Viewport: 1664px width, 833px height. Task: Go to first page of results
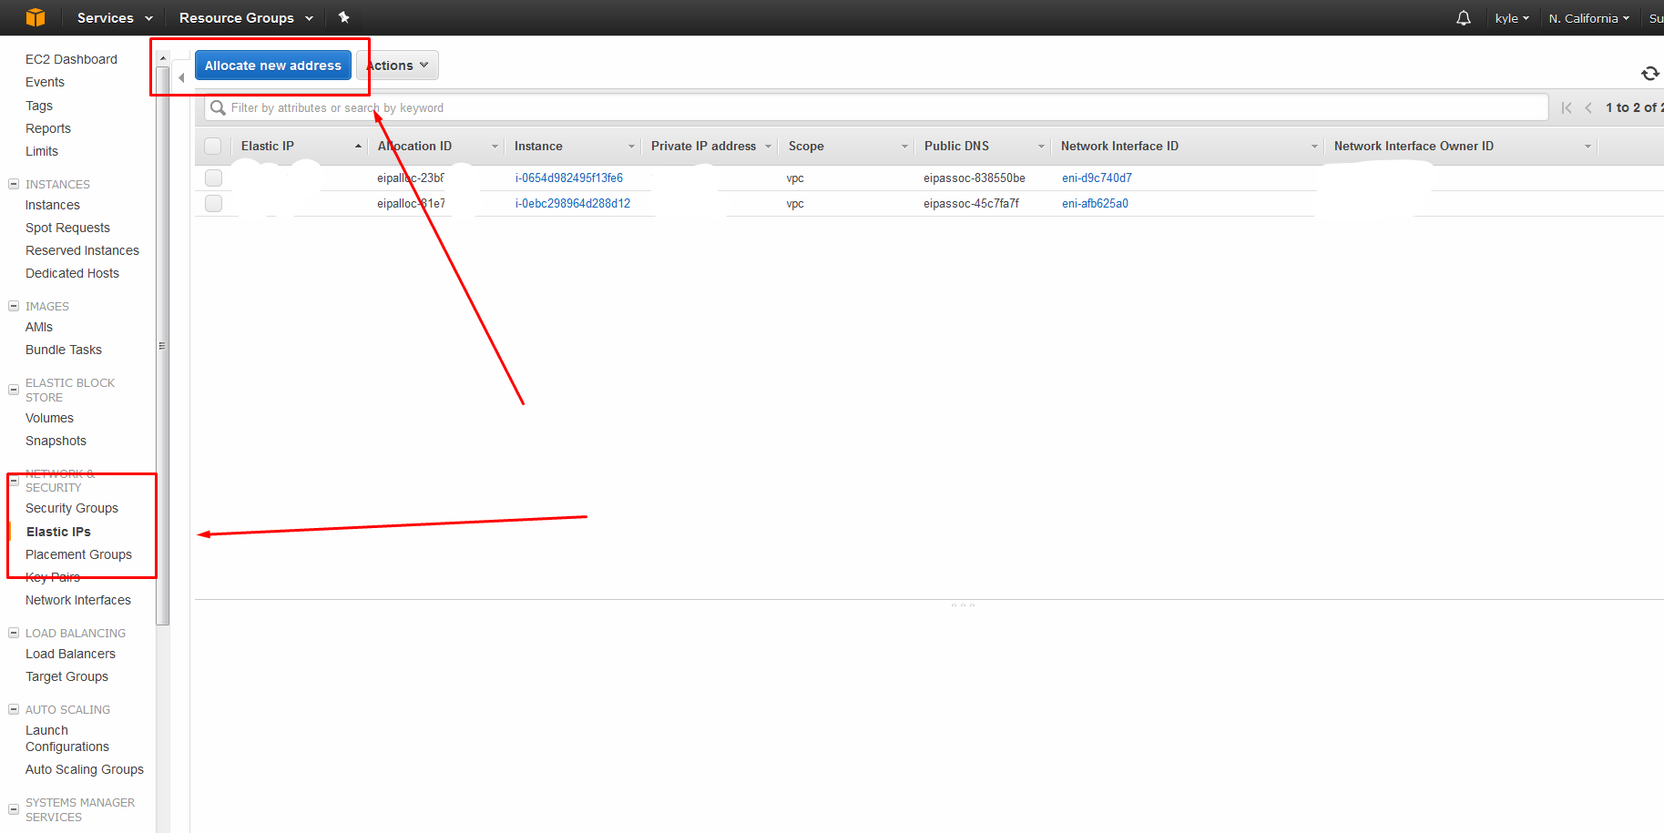[1567, 107]
